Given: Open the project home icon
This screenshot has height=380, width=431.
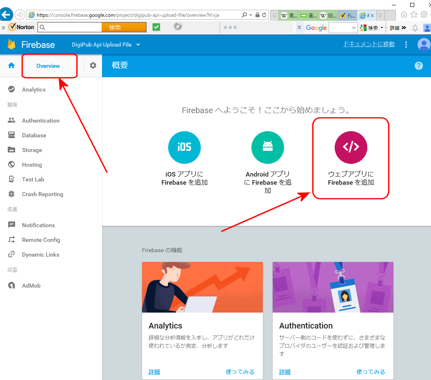Looking at the screenshot, I should pyautogui.click(x=11, y=65).
